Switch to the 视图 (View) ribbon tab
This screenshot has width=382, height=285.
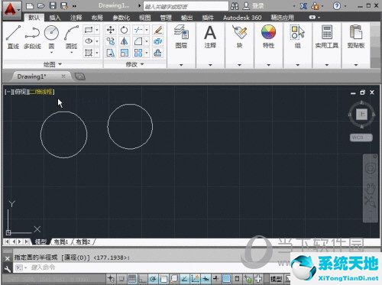pyautogui.click(x=144, y=18)
